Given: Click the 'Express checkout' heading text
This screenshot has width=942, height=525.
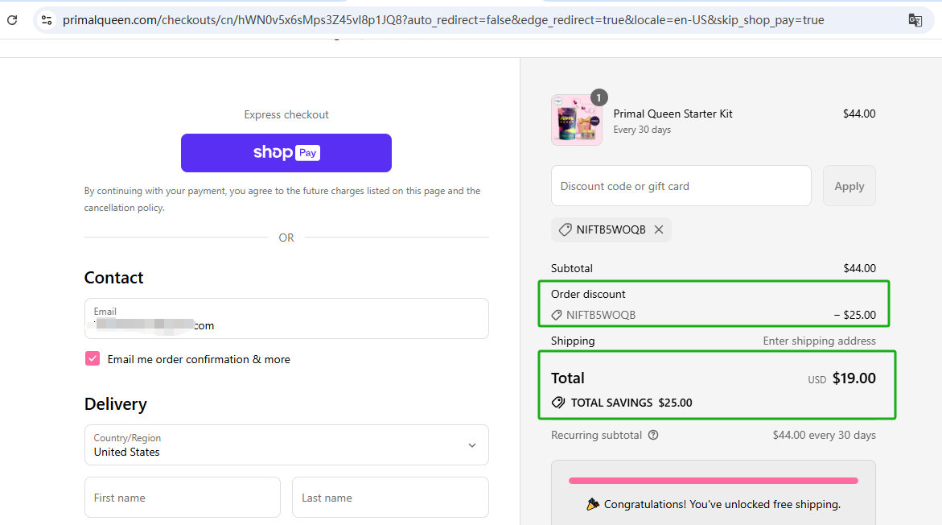Looking at the screenshot, I should [286, 115].
